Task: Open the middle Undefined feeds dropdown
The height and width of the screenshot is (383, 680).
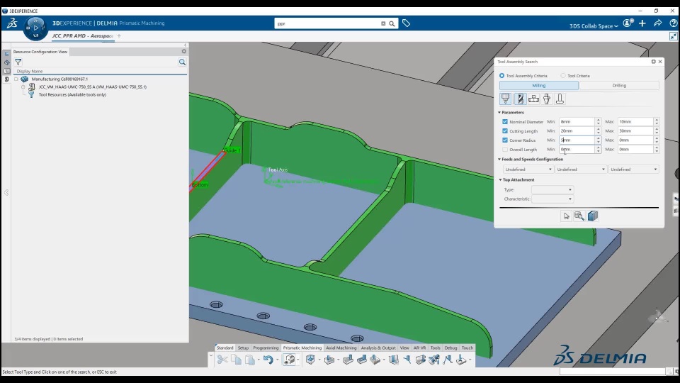Action: pos(580,170)
